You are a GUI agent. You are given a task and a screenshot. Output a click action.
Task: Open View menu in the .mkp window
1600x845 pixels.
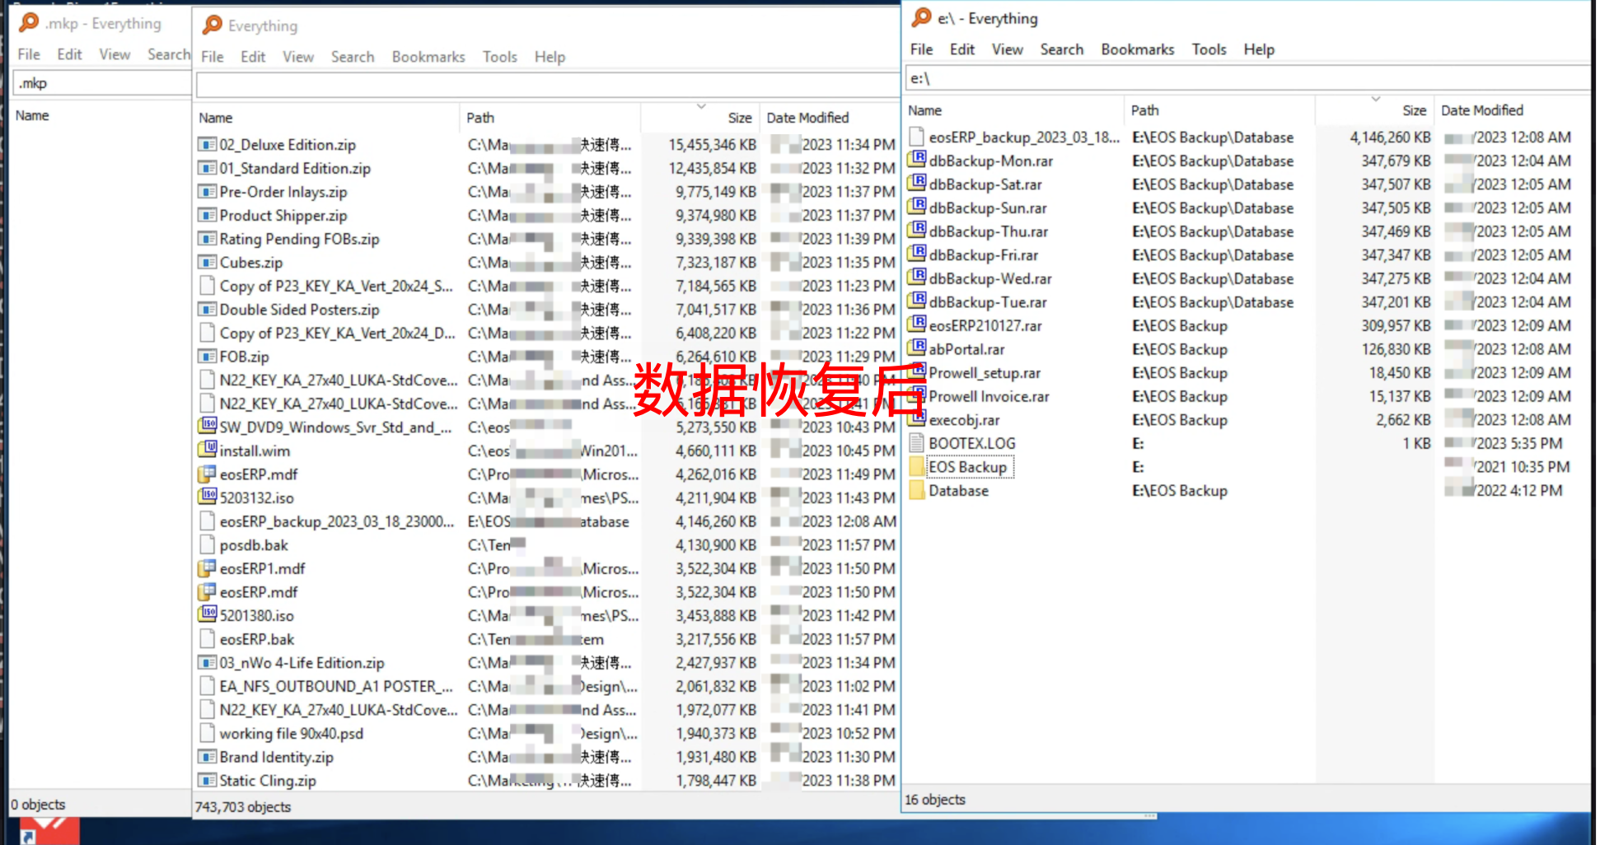click(x=115, y=54)
